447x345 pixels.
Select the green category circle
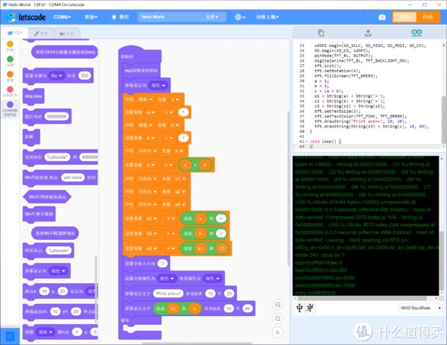[10, 60]
